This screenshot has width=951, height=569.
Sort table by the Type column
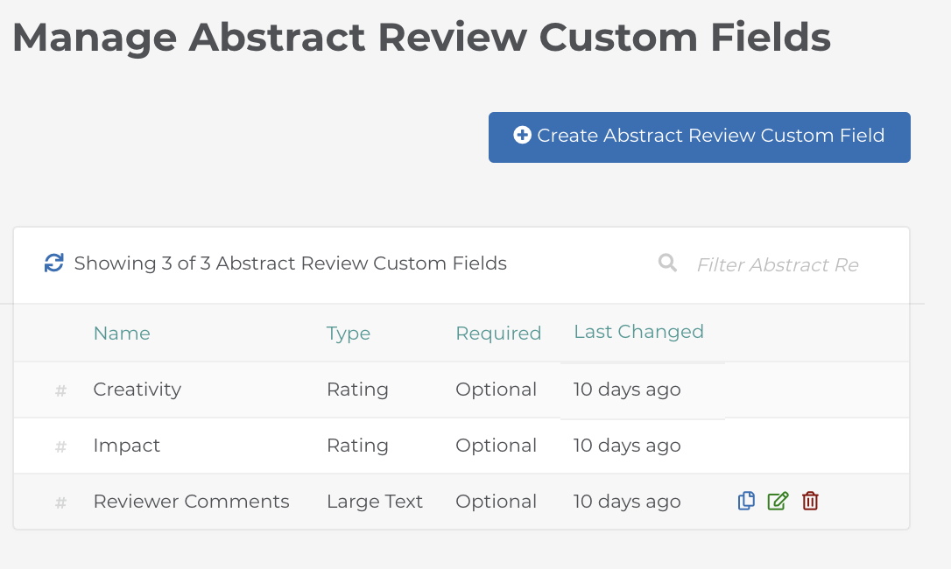[x=349, y=334]
